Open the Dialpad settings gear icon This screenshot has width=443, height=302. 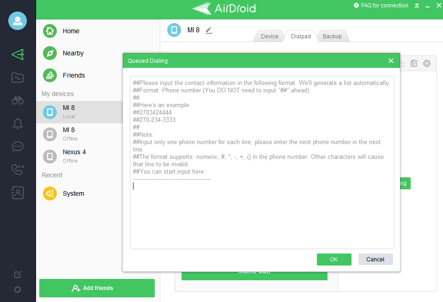pos(427,63)
